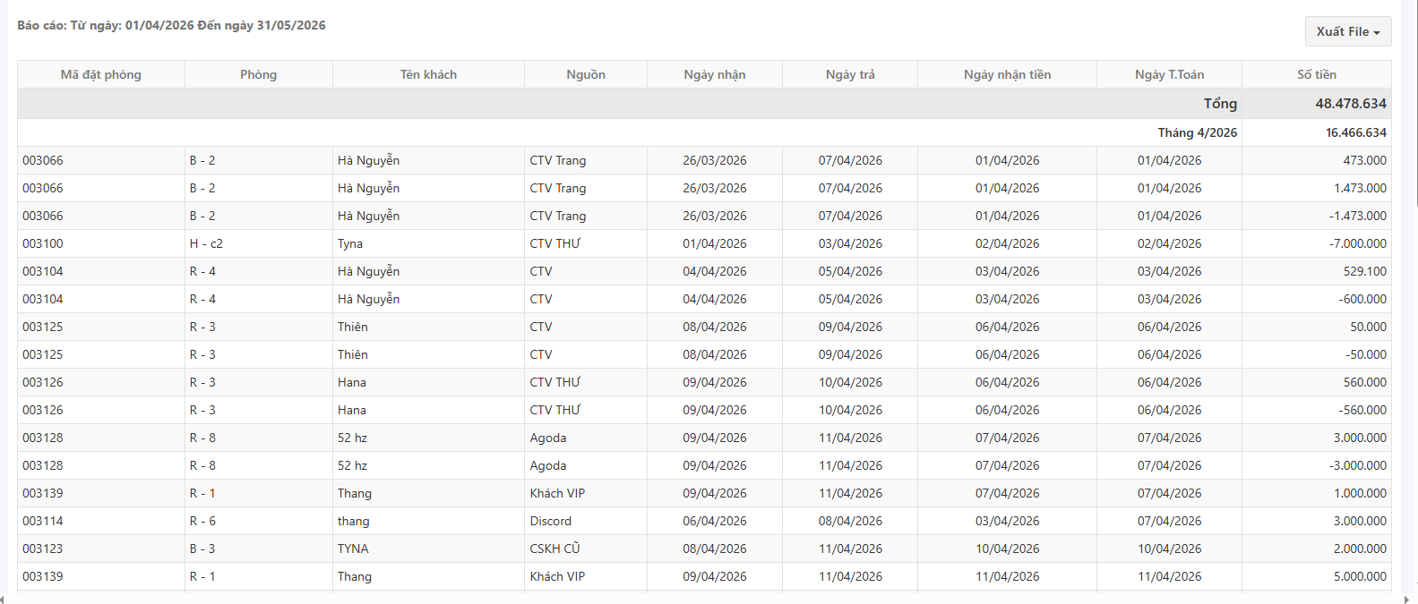Select amount 560.000 cell

point(1316,382)
